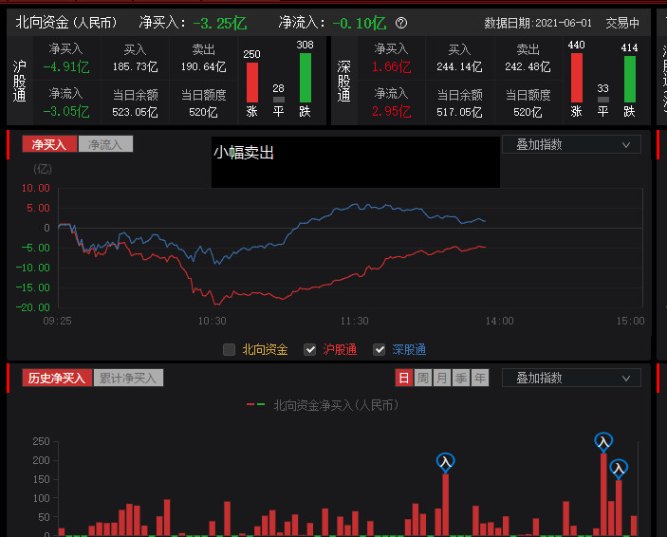Click the 北向资金净买入(人民币) chart legend
Image resolution: width=667 pixels, height=537 pixels.
coord(336,405)
